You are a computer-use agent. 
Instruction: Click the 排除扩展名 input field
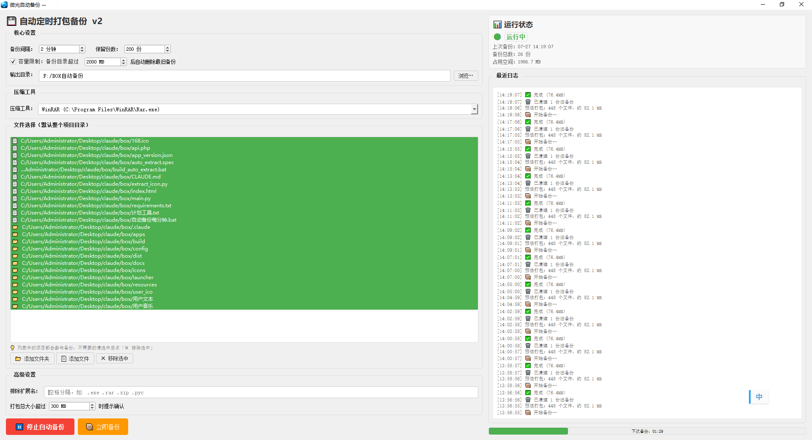[261, 392]
